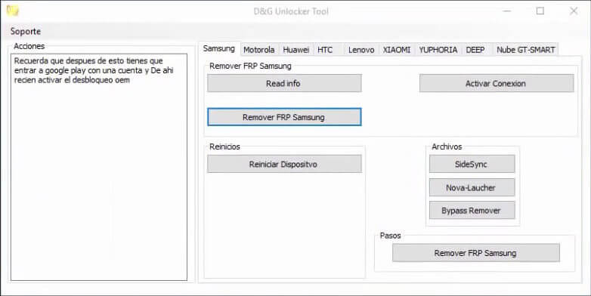Open the XIAOMI tab
The height and width of the screenshot is (296, 591).
397,50
